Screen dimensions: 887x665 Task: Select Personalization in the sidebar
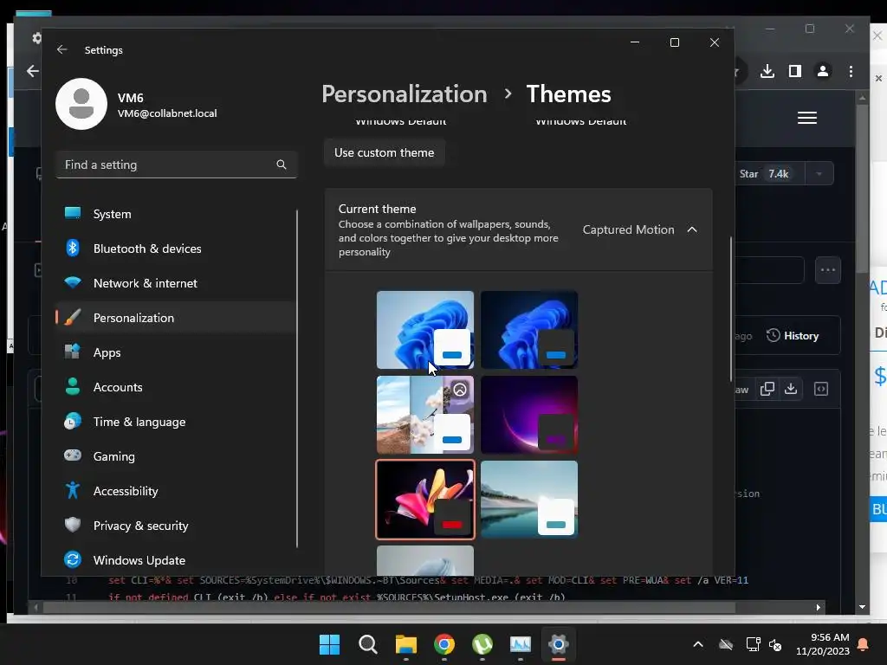[177, 318]
